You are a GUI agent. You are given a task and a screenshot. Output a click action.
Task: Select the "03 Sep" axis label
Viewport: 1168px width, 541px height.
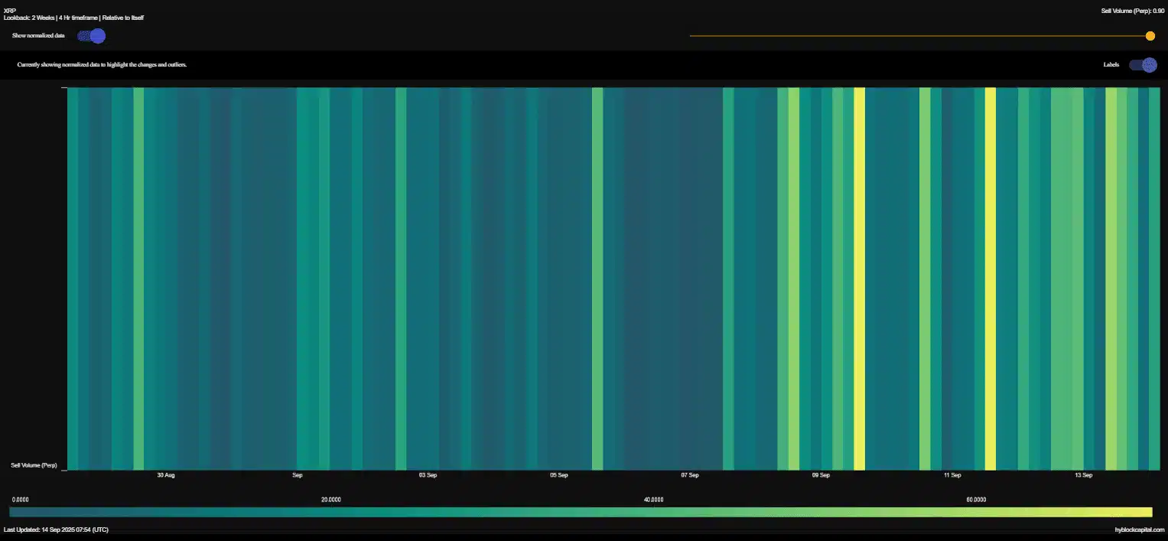coord(427,474)
